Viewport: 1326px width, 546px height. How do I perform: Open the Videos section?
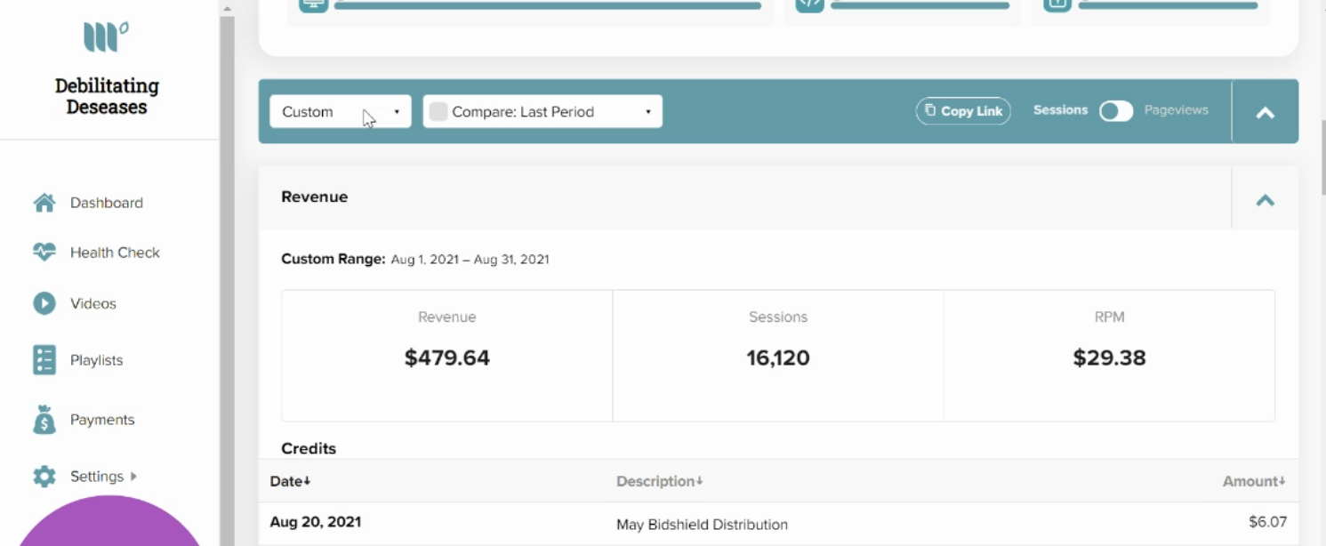tap(93, 303)
